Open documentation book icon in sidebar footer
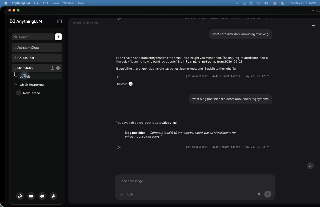Viewport: 320px width, 207px height. pyautogui.click(x=31, y=196)
